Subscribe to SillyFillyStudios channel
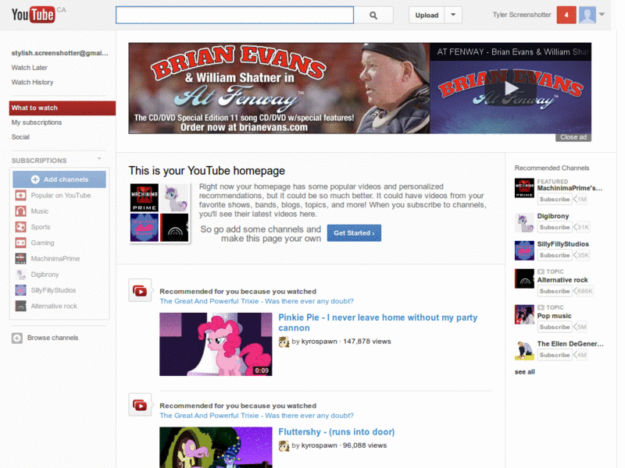The image size is (625, 468). coord(555,255)
